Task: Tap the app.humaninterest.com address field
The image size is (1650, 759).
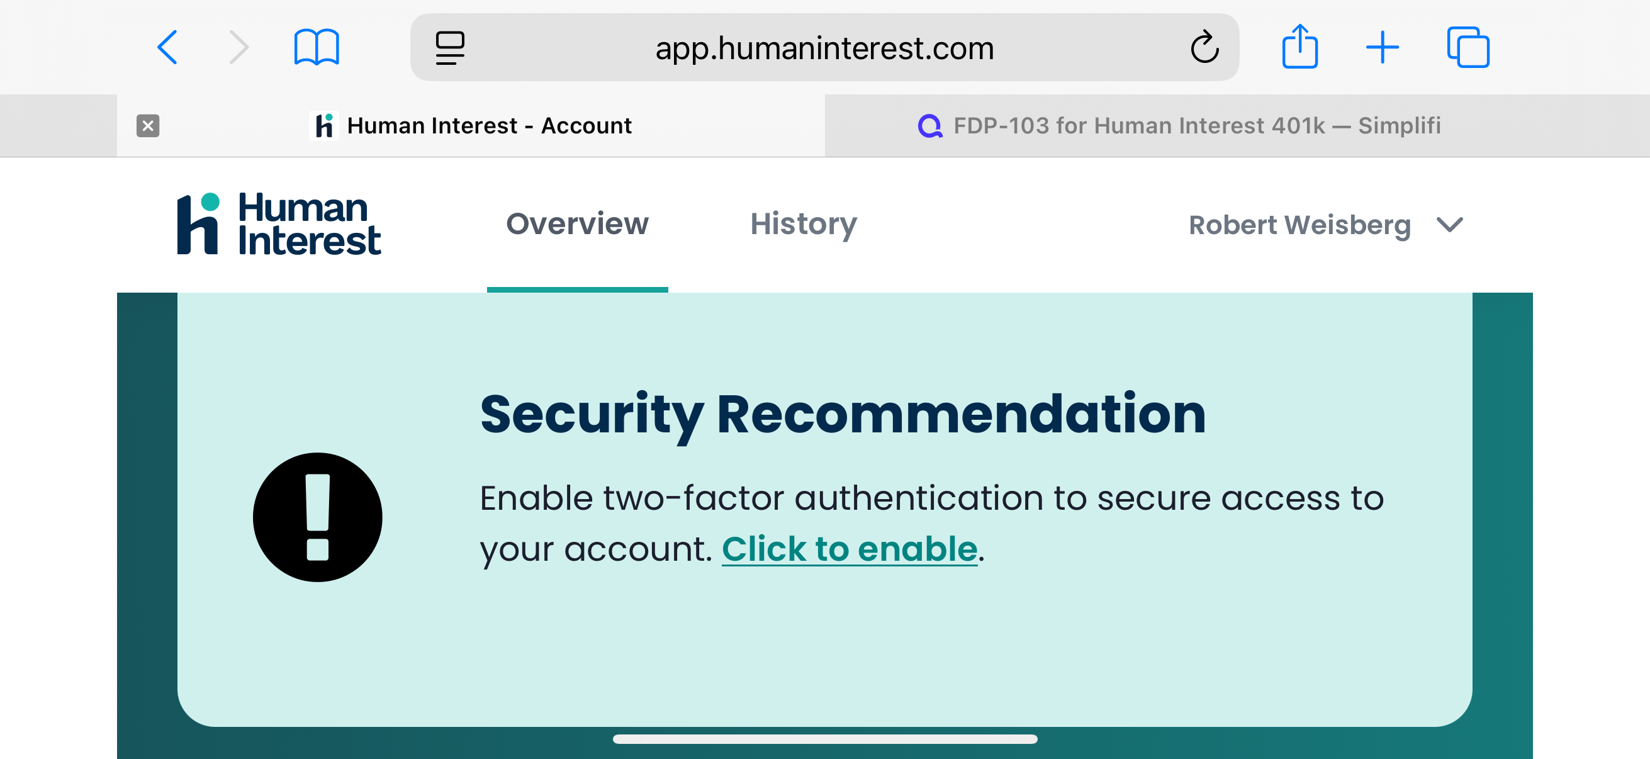Action: pyautogui.click(x=824, y=48)
